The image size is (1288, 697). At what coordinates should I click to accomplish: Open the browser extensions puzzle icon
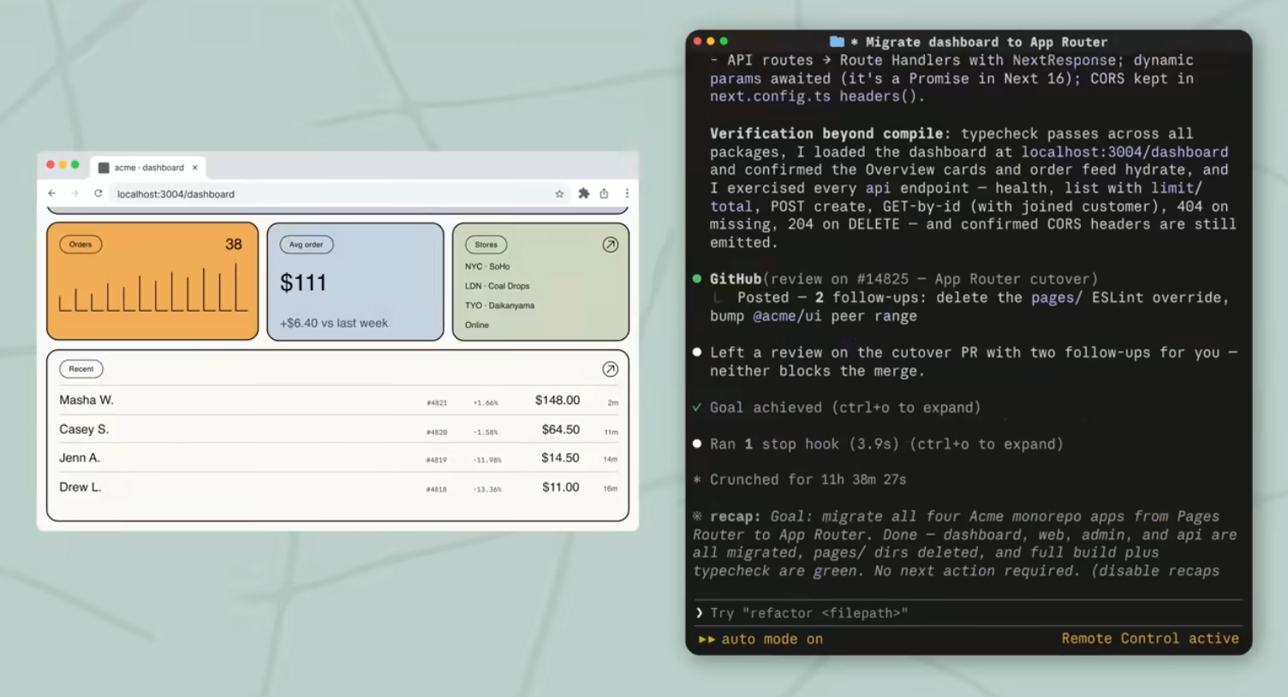click(x=584, y=194)
